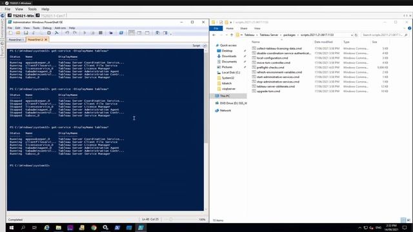Select Local Disk (C:) in navigation pane
The image size is (413, 232).
[x=231, y=73]
